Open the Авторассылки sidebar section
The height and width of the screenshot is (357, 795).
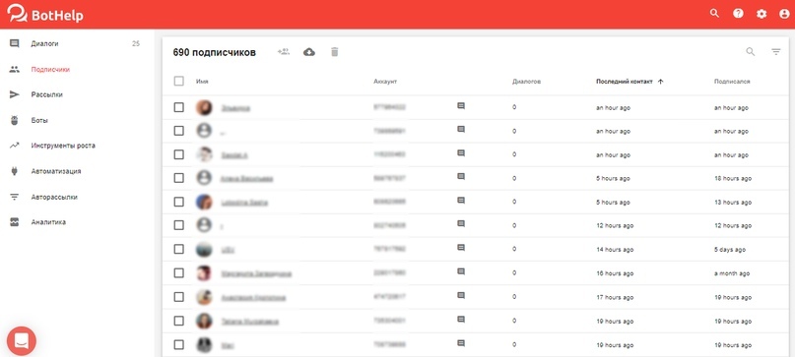coord(54,197)
